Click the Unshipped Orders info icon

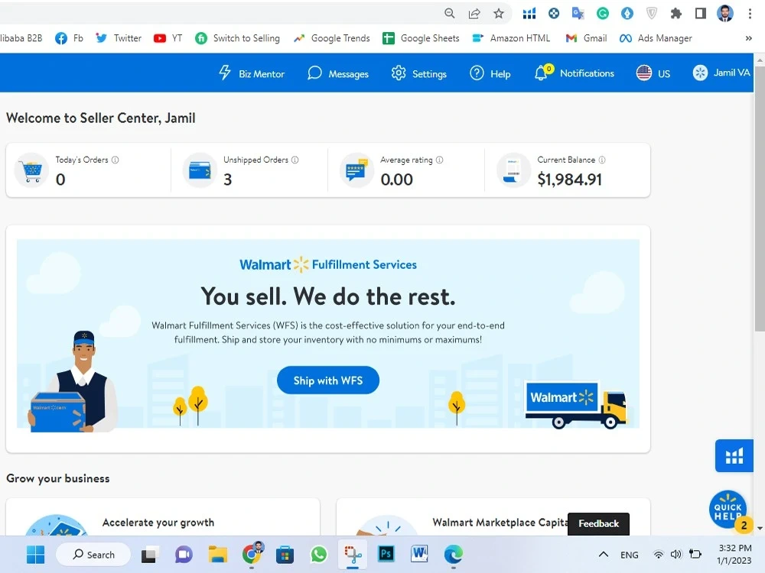(295, 160)
